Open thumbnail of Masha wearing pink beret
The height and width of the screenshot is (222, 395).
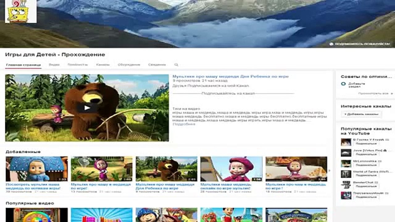[231, 169]
